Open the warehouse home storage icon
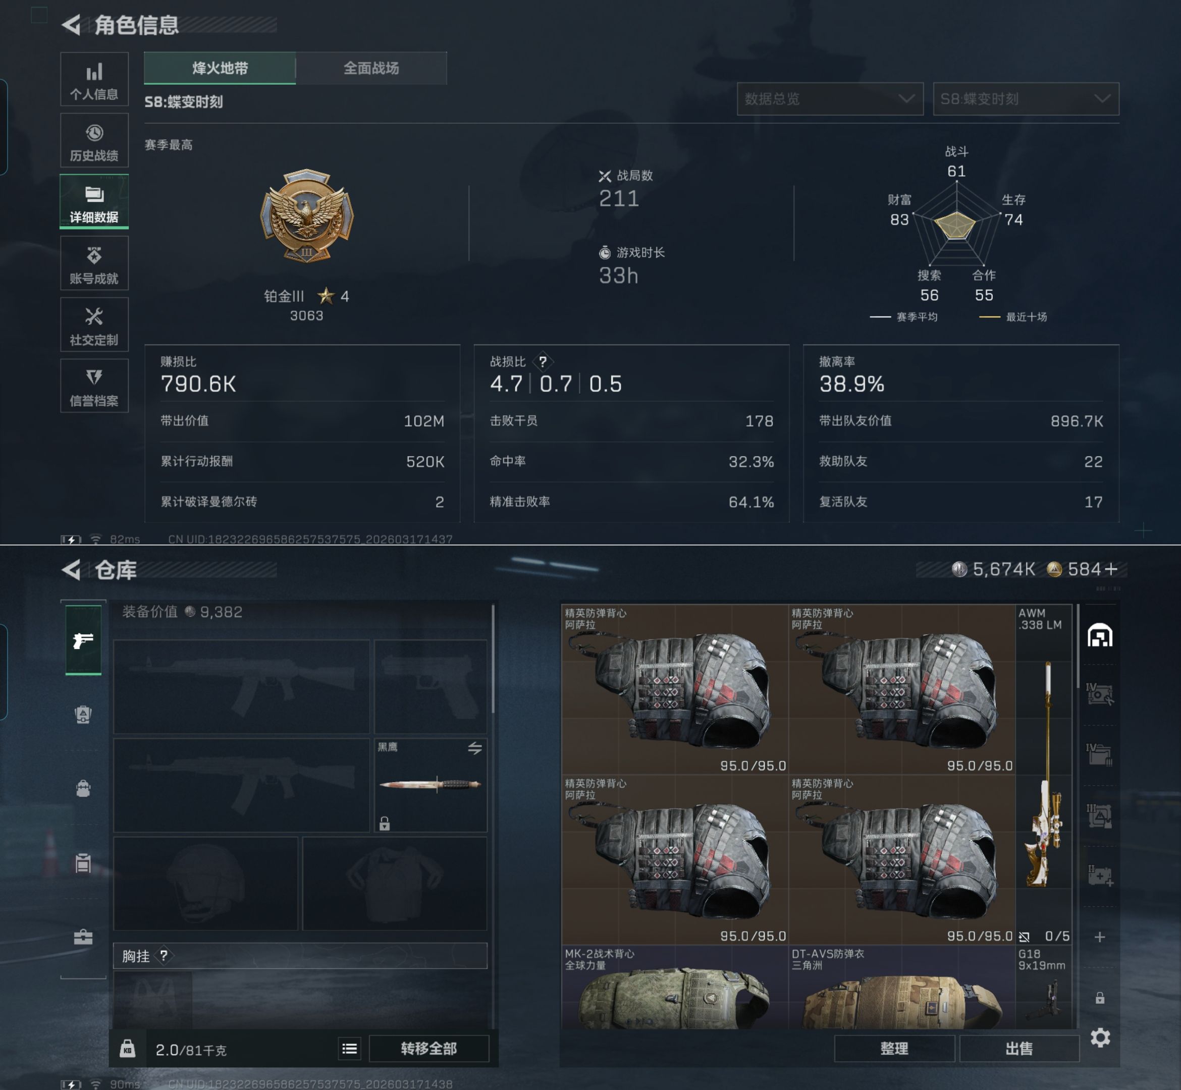 pos(1100,635)
